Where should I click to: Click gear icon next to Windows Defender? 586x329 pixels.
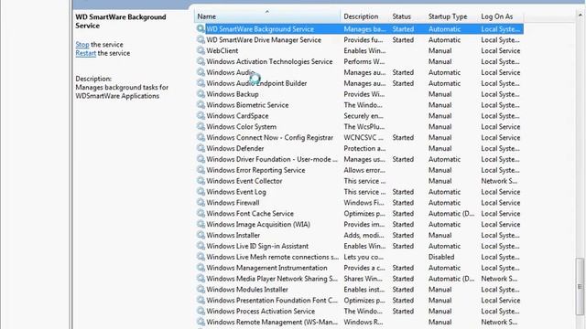201,148
